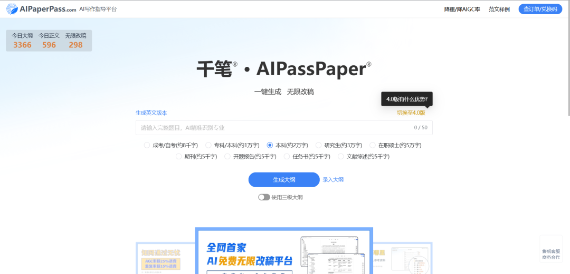
Task: Select 专科/本科(约1万字) radio option
Action: (x=232, y=145)
